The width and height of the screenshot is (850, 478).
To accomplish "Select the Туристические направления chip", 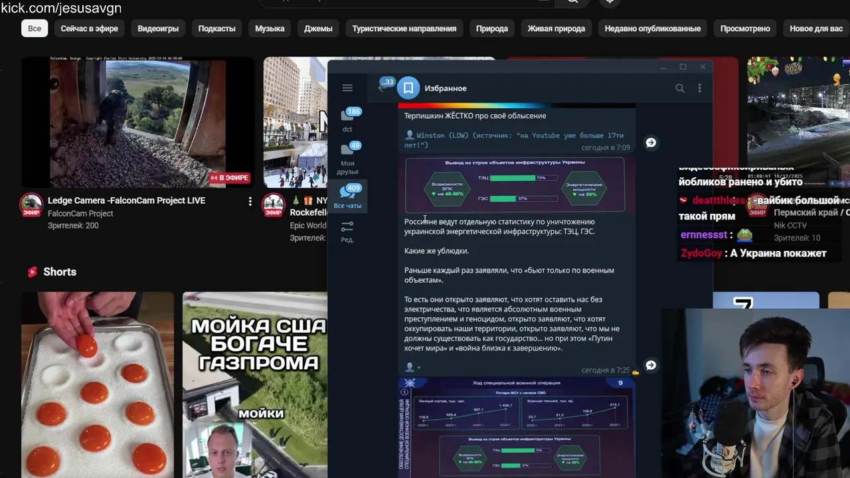I will [404, 29].
